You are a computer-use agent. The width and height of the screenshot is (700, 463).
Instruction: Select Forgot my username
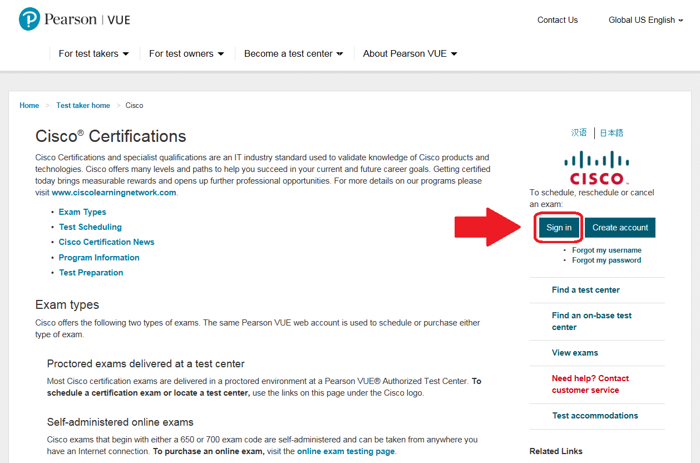[x=607, y=250]
